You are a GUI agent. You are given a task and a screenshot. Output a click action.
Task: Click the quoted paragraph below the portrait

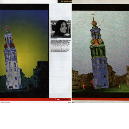coord(61,46)
